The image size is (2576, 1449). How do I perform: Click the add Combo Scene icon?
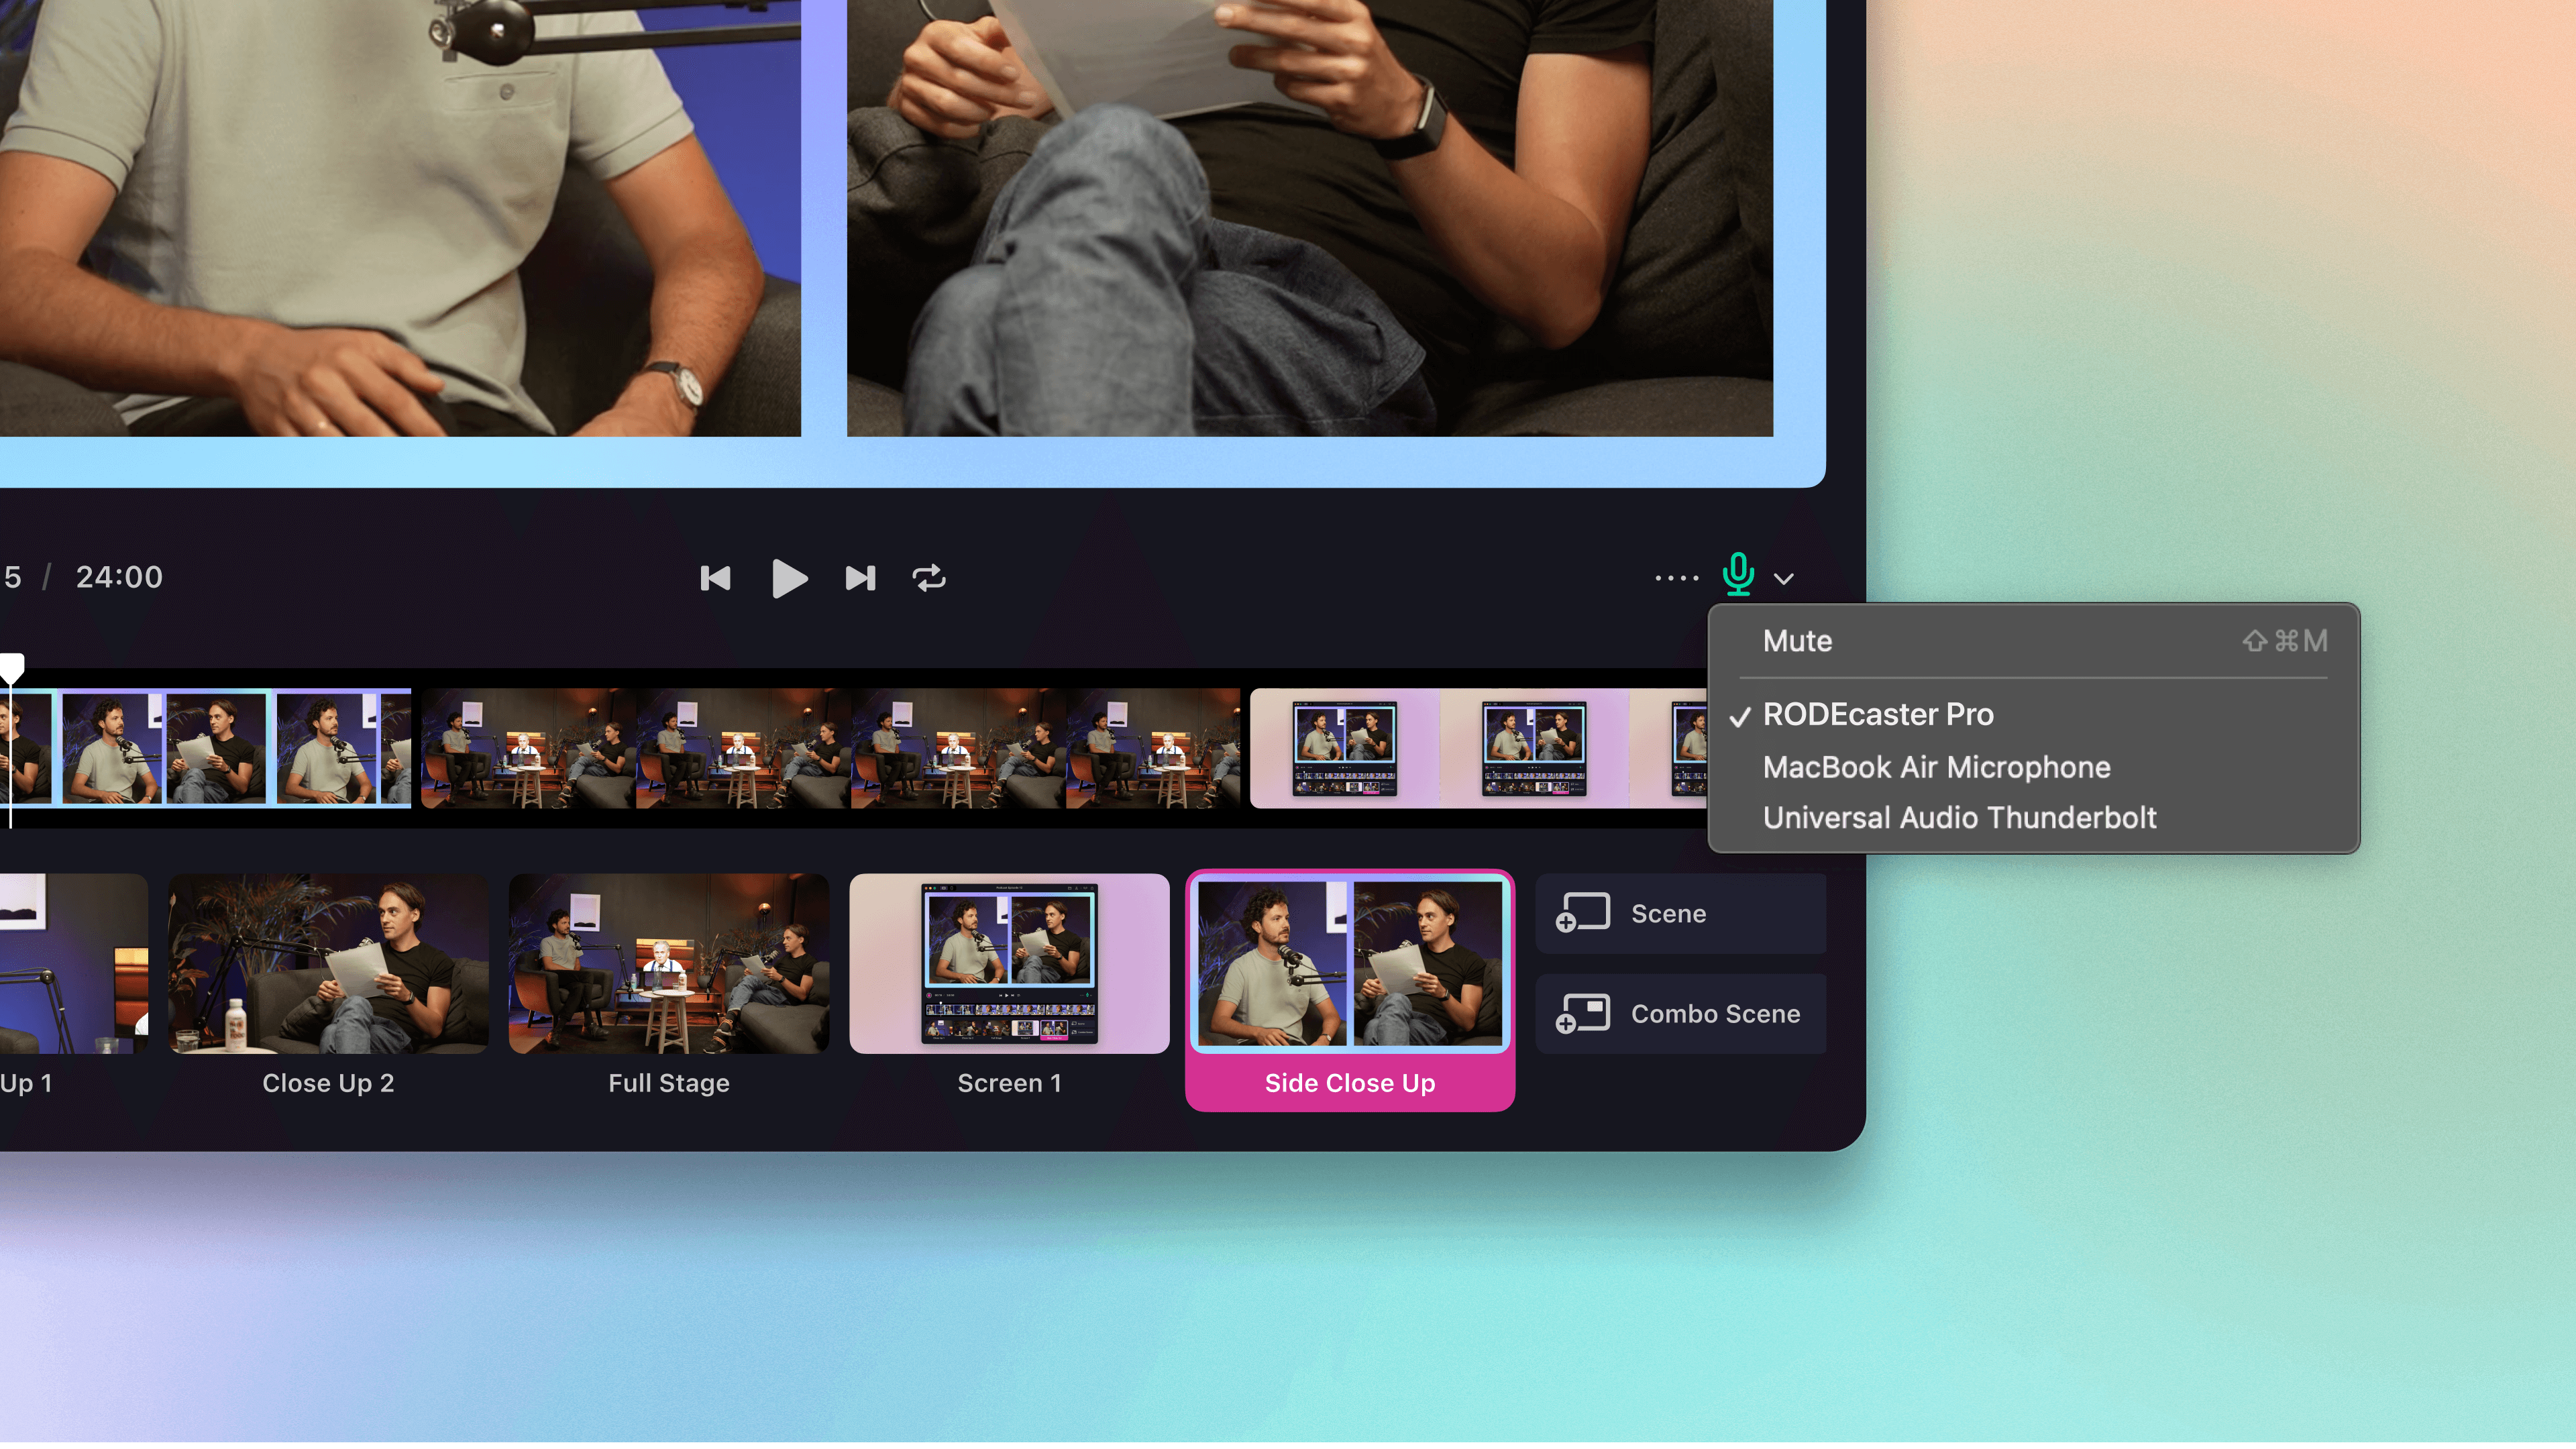coord(1582,1013)
